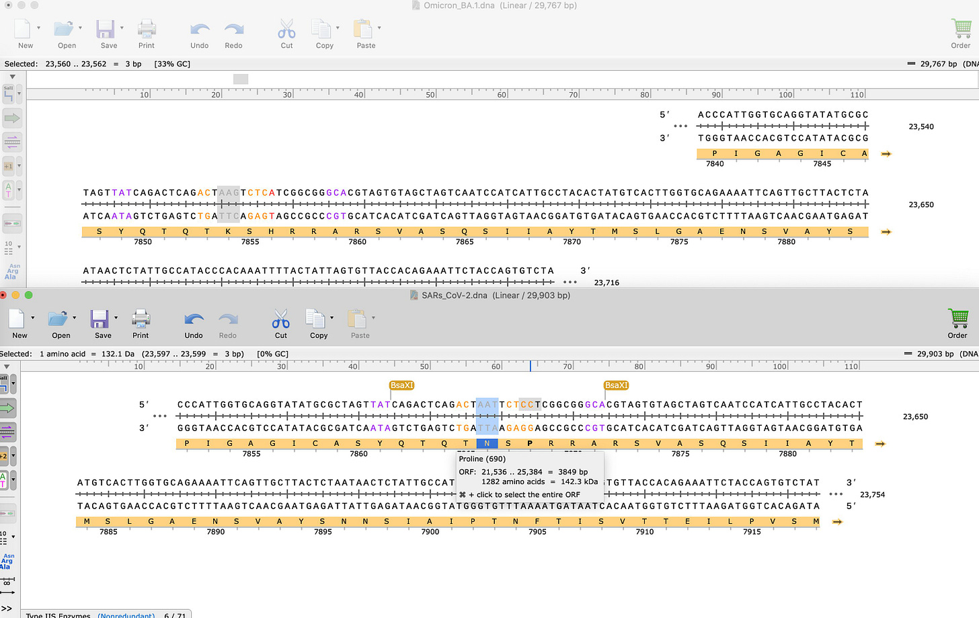Click Copy in the SARs_CoV-2 window toolbar
The image size is (979, 618).
tap(316, 323)
